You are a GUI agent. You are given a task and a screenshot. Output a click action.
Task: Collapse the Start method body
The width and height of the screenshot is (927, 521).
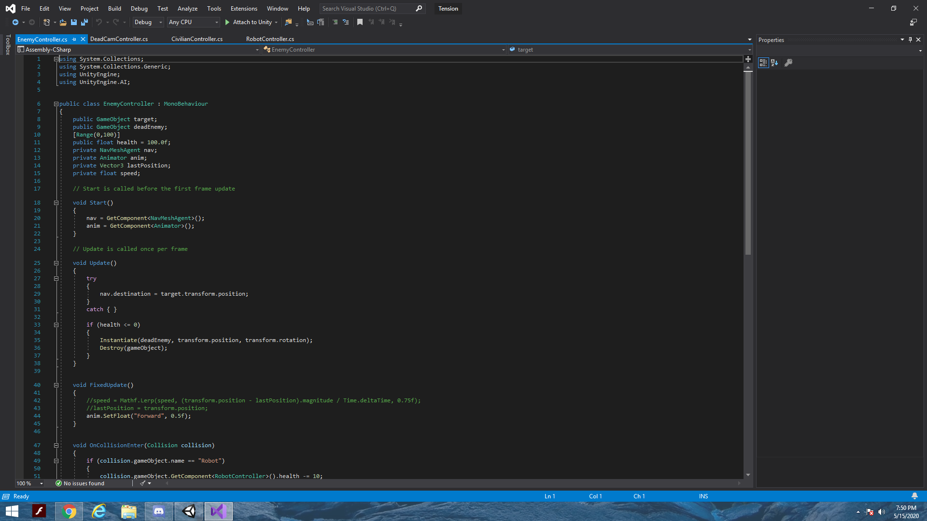56,203
